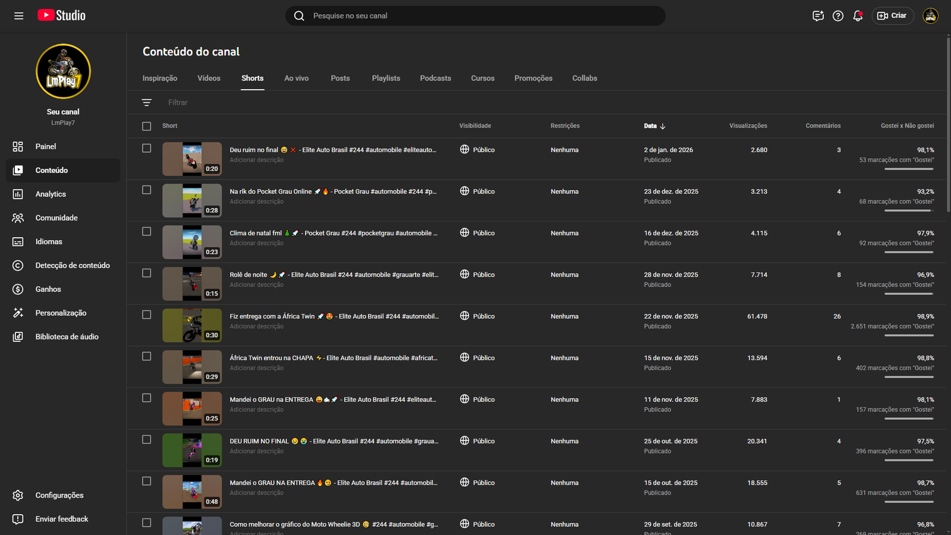
Task: Go to Ganhos in the sidebar
Action: point(48,289)
